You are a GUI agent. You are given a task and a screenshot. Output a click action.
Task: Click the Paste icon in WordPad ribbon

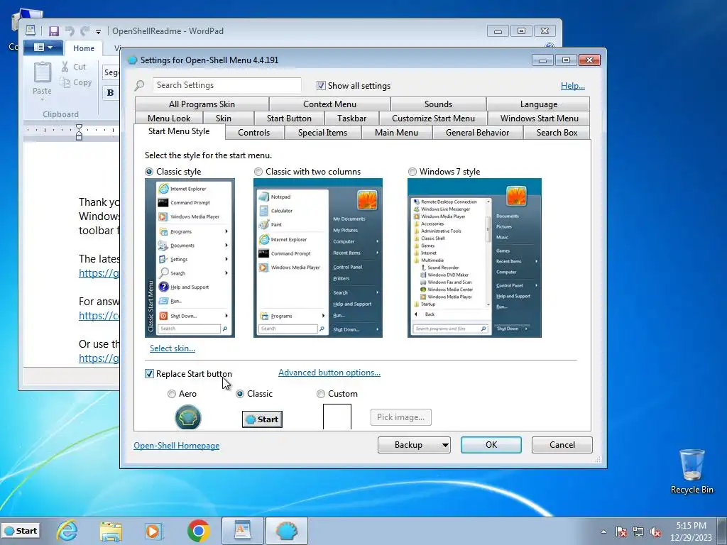(x=42, y=73)
